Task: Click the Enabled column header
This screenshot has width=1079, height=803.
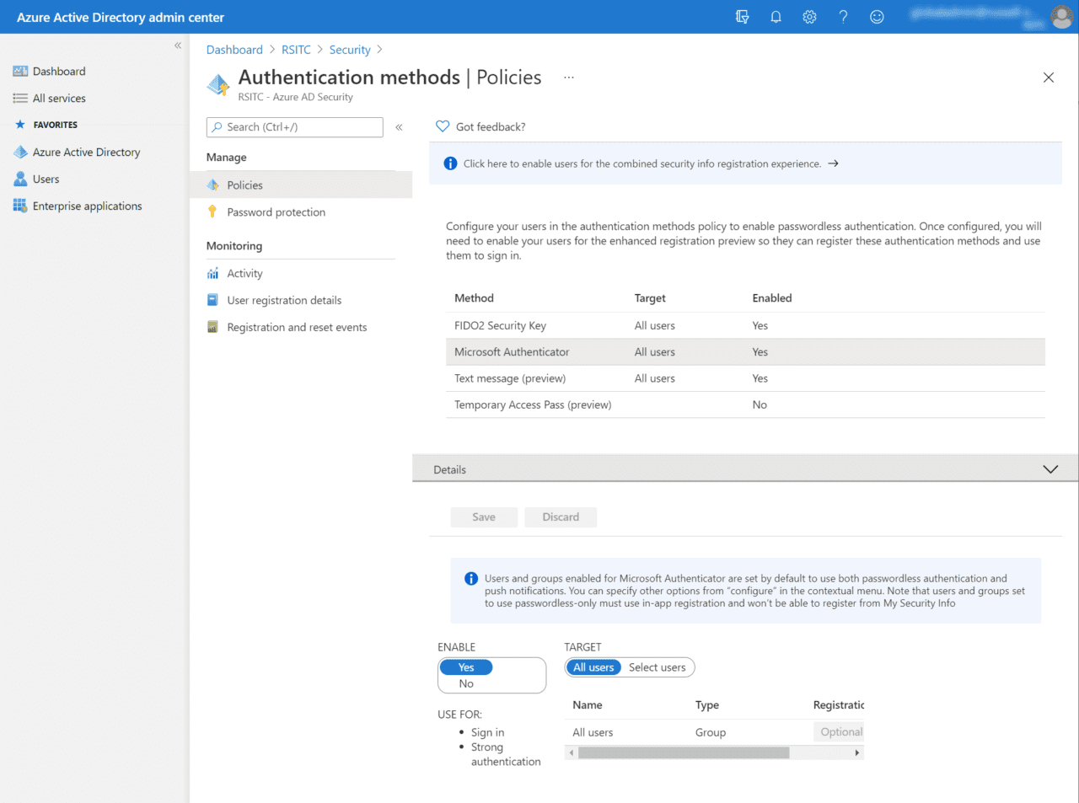Action: (772, 298)
